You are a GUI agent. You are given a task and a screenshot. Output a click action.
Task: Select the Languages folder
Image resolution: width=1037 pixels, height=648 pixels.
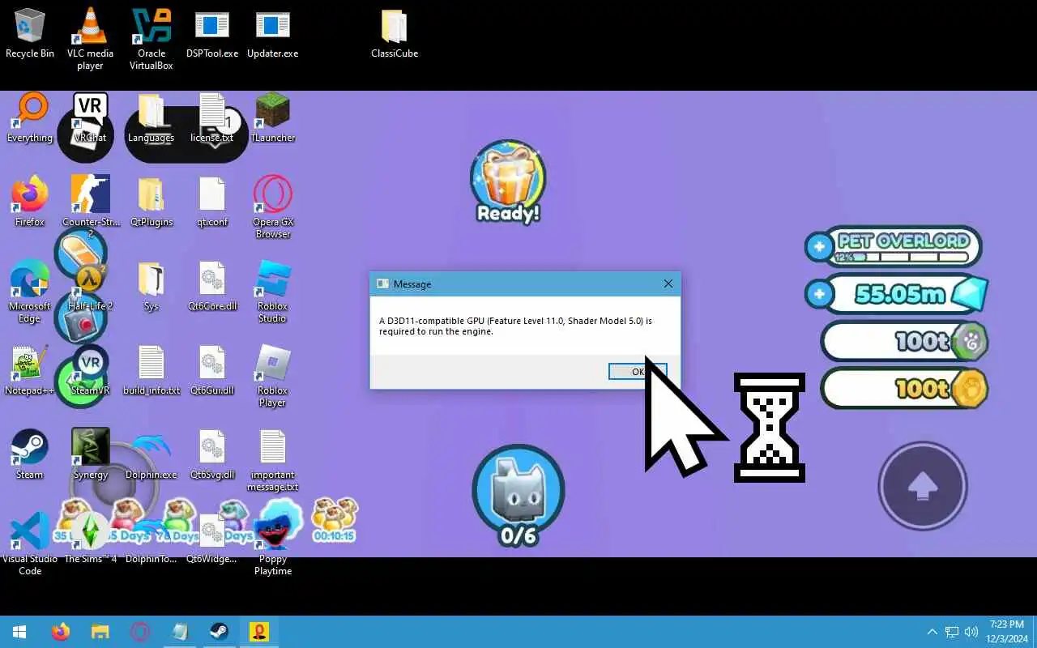[151, 118]
